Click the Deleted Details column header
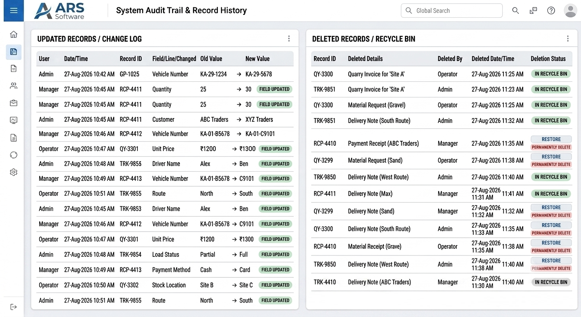 pyautogui.click(x=365, y=59)
